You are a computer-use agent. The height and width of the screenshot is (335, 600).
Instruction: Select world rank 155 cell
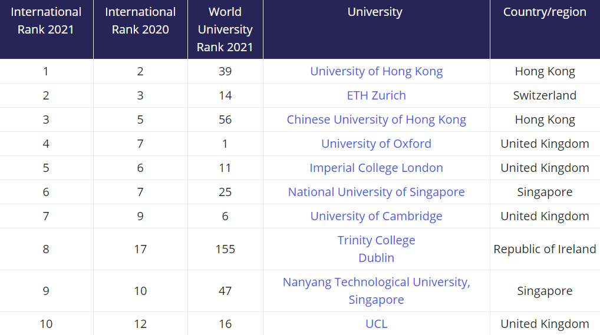coord(225,250)
